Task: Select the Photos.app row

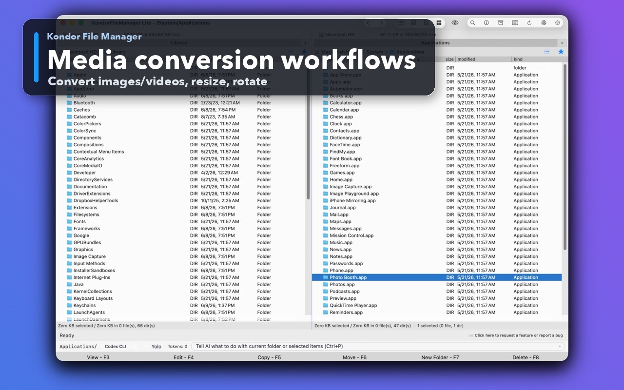Action: tap(437, 285)
